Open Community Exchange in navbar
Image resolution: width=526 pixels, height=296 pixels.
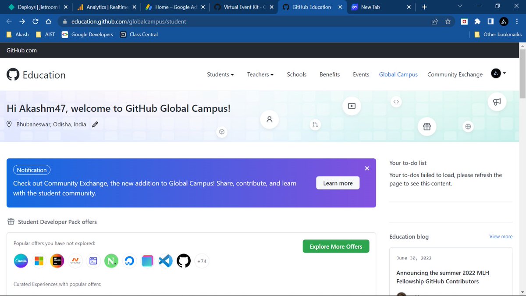(455, 75)
